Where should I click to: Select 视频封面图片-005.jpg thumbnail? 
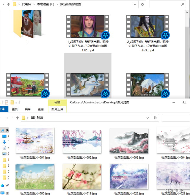[35, 176]
